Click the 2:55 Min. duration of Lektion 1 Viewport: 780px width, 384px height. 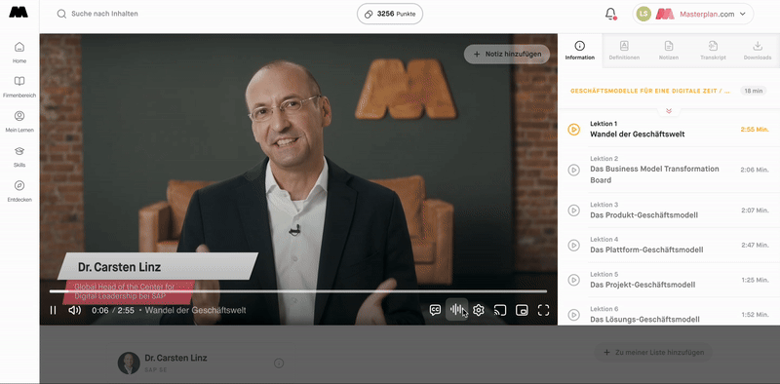pyautogui.click(x=755, y=130)
